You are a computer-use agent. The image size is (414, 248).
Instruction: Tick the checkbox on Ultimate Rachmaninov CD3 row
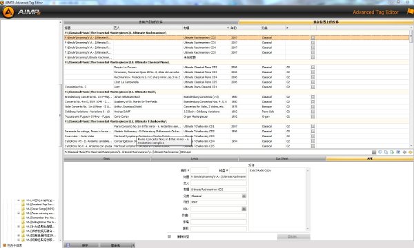[313, 43]
